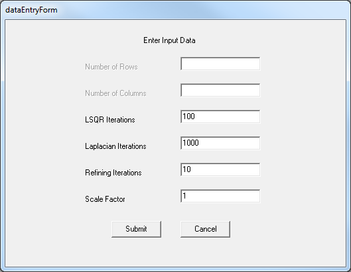Click the 'LSQR Iterations' label text
351x272 pixels.
pyautogui.click(x=110, y=120)
